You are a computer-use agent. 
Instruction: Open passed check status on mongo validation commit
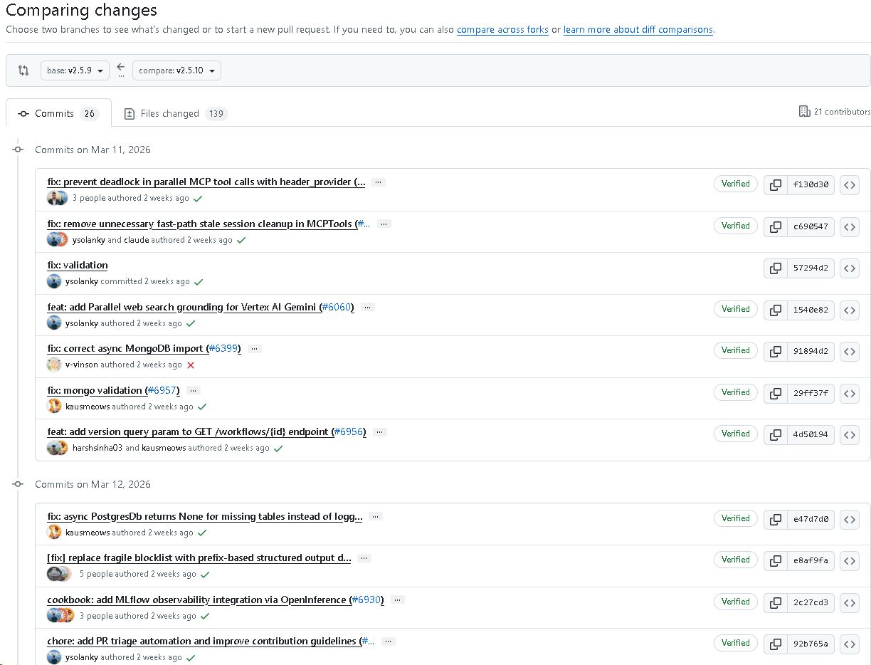(202, 407)
